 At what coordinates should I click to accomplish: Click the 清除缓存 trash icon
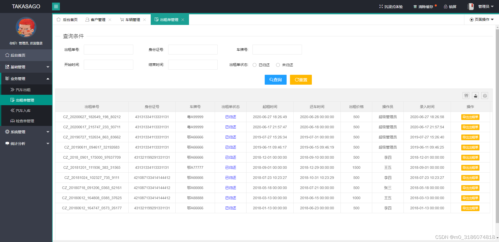(x=415, y=6)
